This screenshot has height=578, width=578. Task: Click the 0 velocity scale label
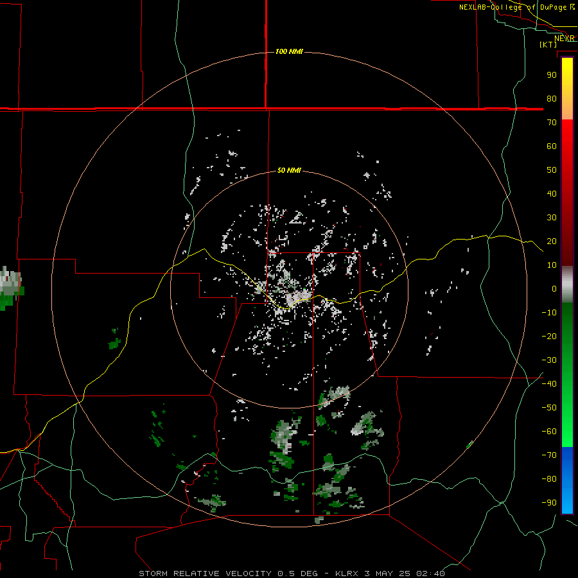(x=554, y=289)
